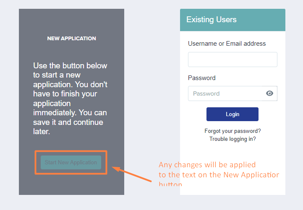This screenshot has width=303, height=210.
Task: Click the 'to start a new' text line
Action: 57,75
